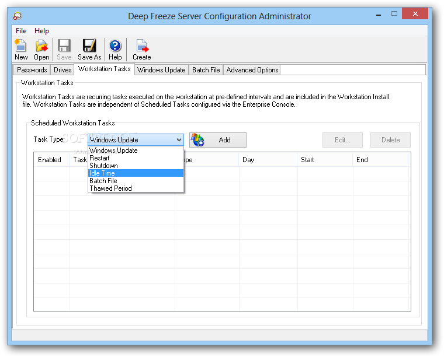The width and height of the screenshot is (444, 357).
Task: Click the End column header
Action: pyautogui.click(x=380, y=160)
